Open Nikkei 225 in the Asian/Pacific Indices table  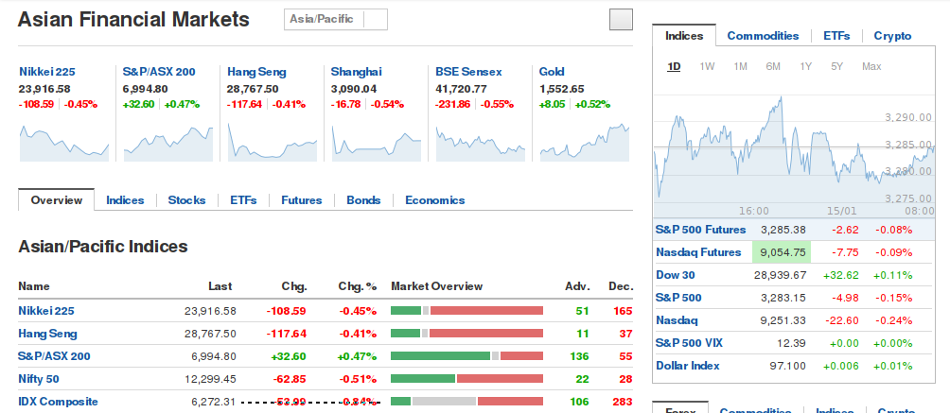point(46,311)
